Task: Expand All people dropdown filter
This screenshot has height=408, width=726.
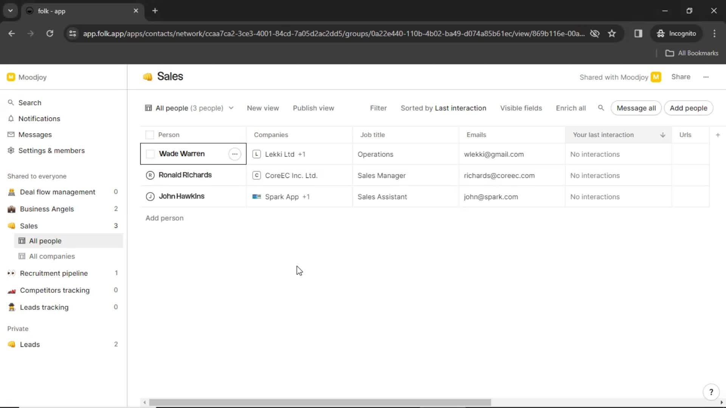Action: [231, 108]
